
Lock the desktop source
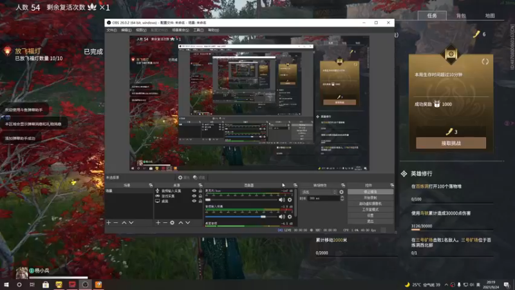pos(200,201)
